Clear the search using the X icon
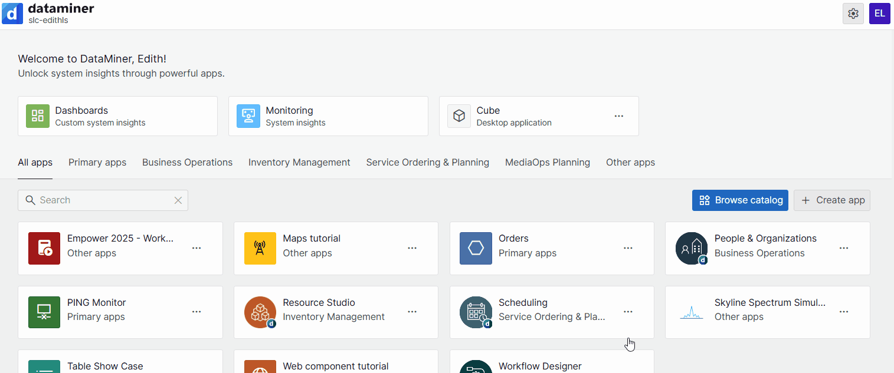The height and width of the screenshot is (373, 894). point(178,200)
